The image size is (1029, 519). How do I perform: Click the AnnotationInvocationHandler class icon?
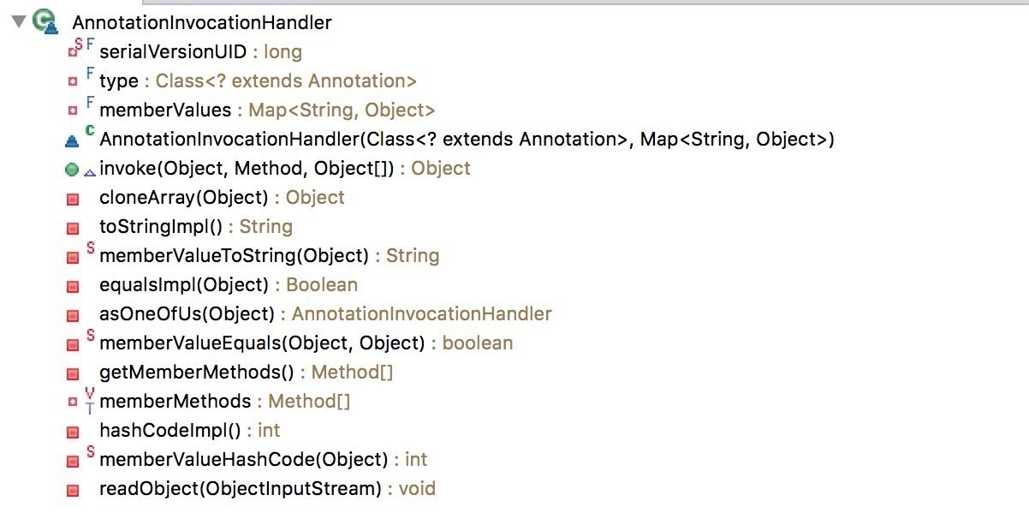[45, 22]
